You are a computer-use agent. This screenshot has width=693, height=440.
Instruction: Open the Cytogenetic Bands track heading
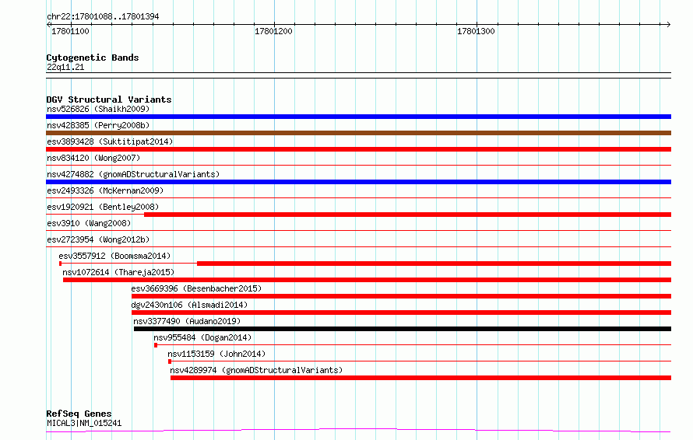coord(93,58)
